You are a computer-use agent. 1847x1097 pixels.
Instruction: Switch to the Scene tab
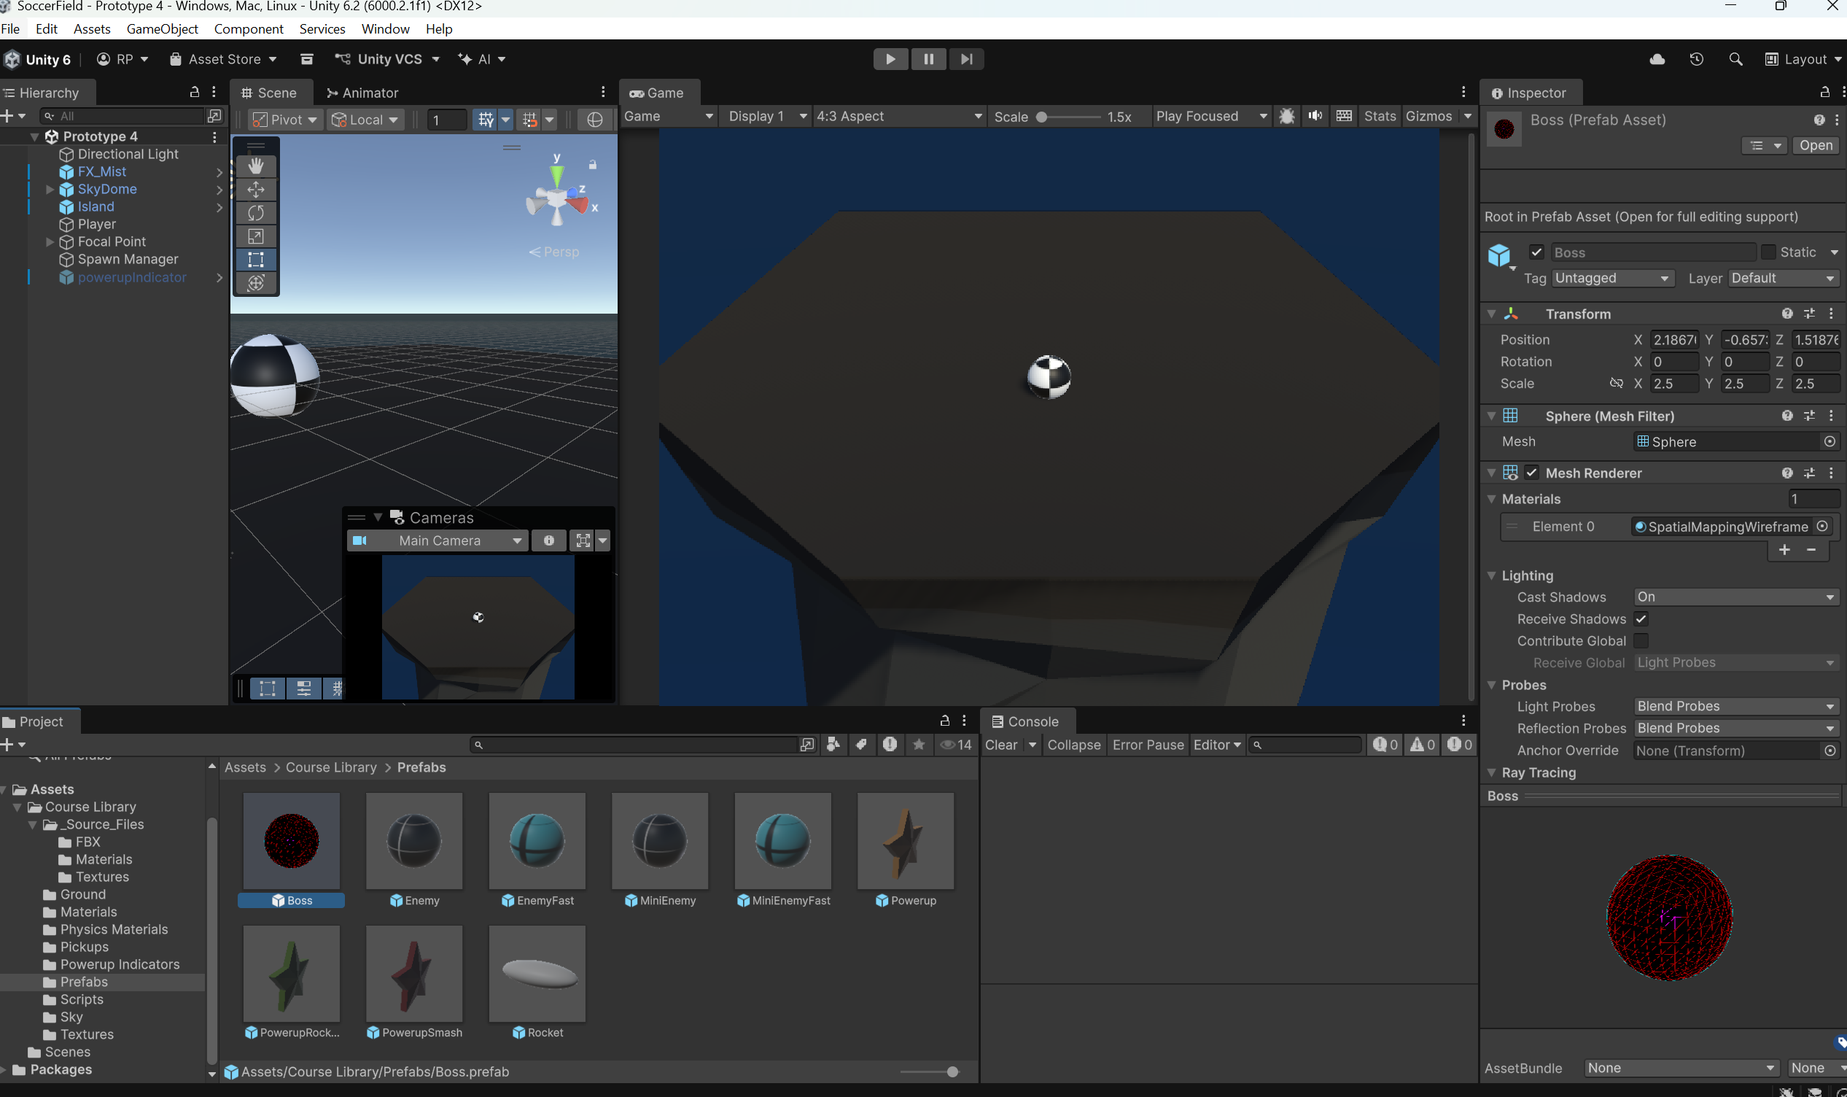270,93
